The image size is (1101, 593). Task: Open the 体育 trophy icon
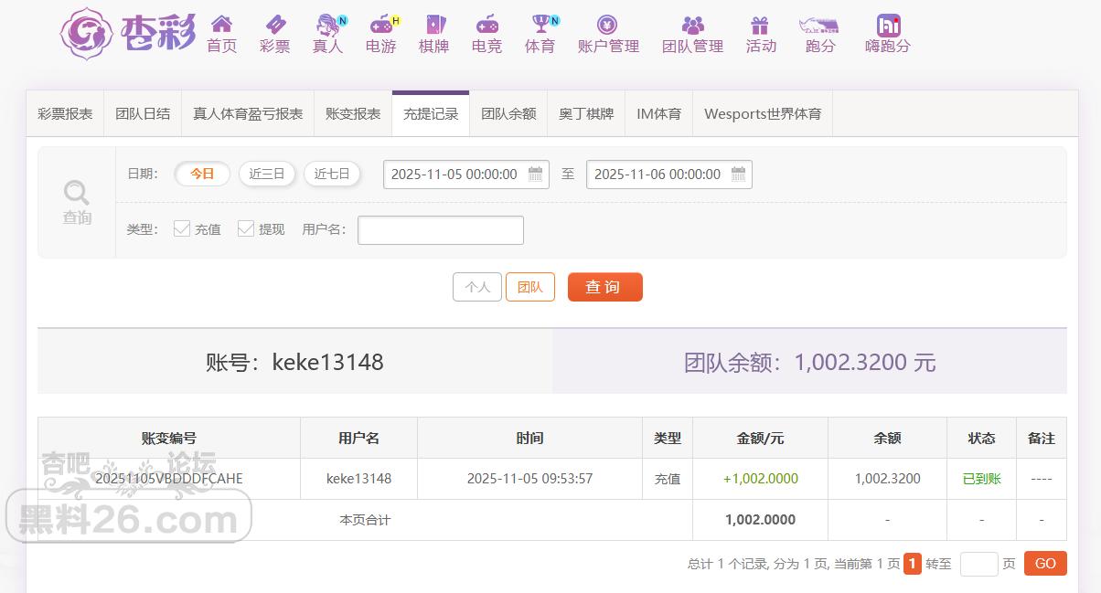[x=540, y=25]
